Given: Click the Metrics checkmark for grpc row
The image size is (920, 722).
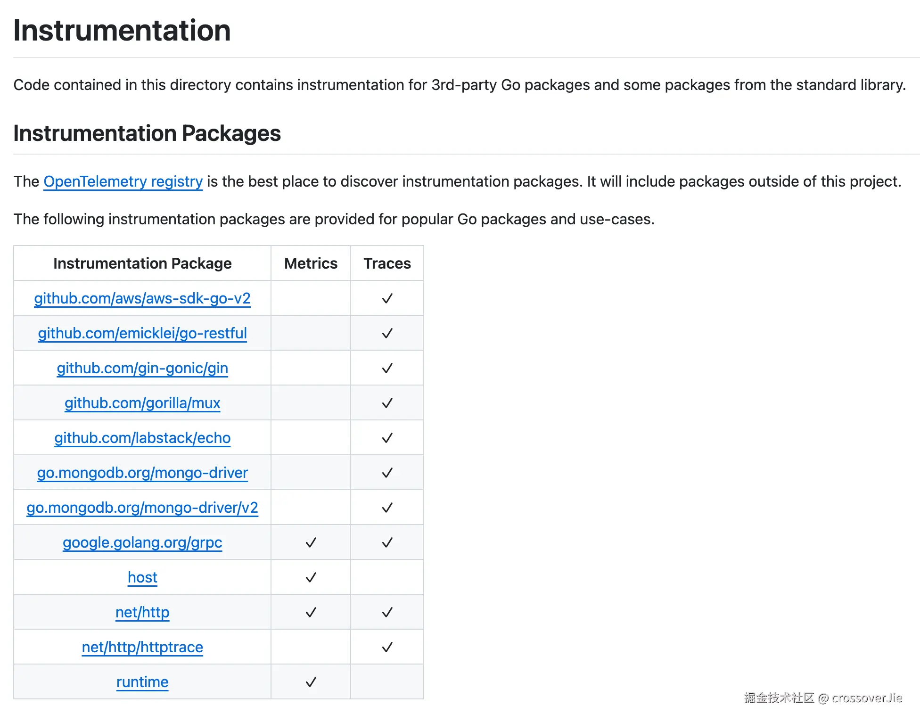Looking at the screenshot, I should [x=311, y=542].
